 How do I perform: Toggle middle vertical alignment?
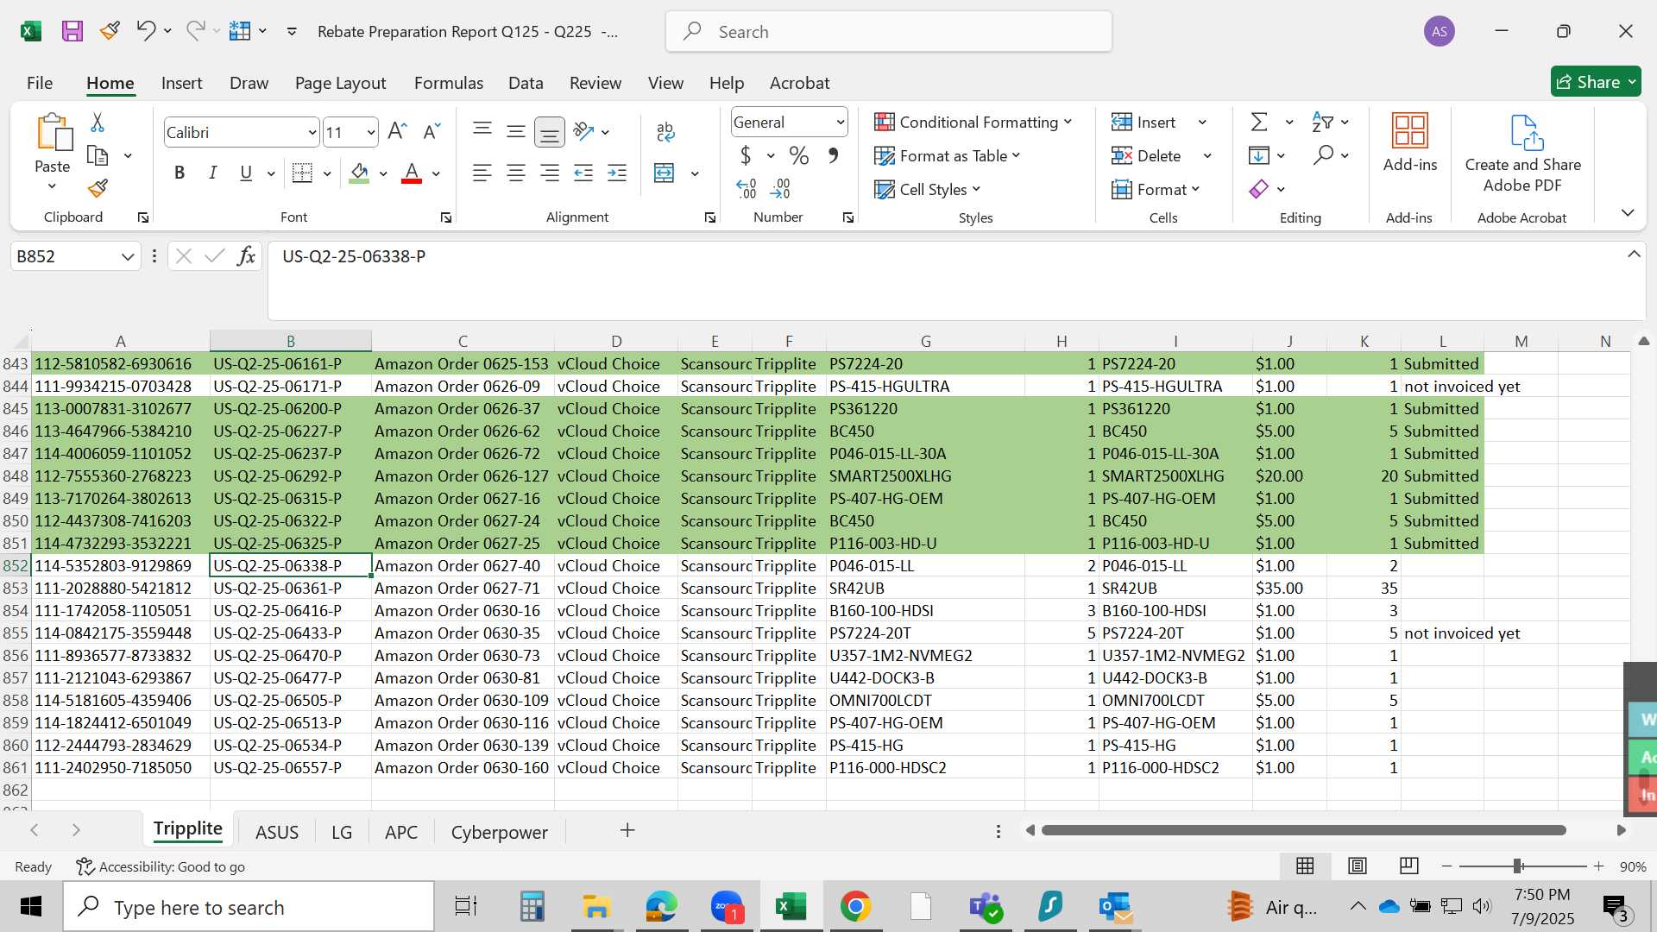click(516, 132)
